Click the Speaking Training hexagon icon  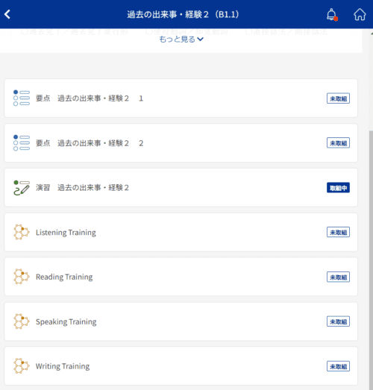[x=22, y=321]
